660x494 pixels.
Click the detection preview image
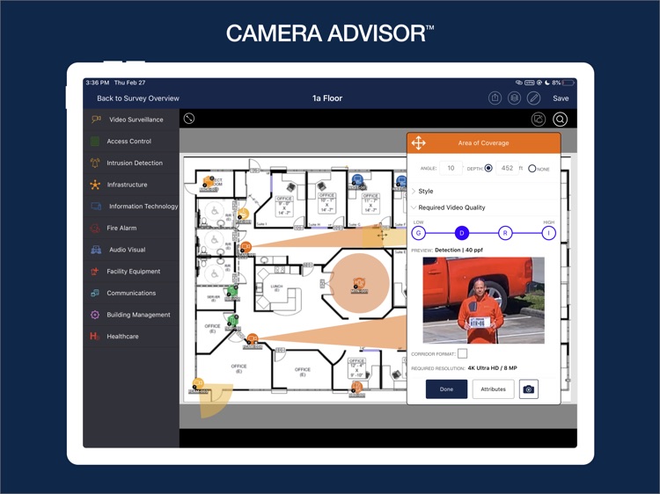(484, 301)
